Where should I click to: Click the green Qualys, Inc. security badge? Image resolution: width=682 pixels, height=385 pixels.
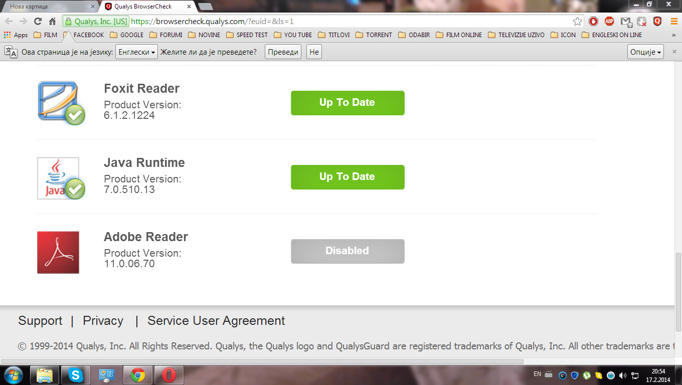pyautogui.click(x=95, y=22)
